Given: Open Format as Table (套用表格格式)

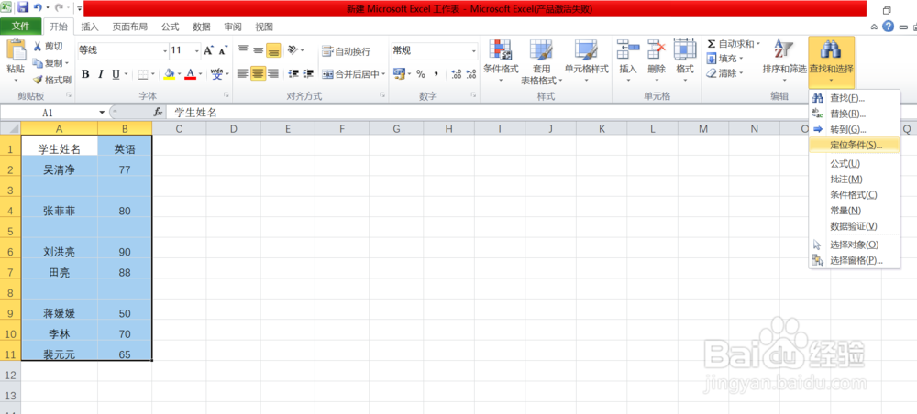Looking at the screenshot, I should [542, 62].
